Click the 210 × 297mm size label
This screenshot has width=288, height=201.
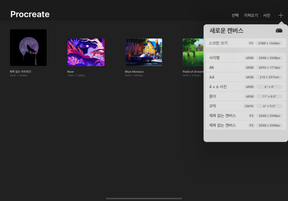point(269,77)
